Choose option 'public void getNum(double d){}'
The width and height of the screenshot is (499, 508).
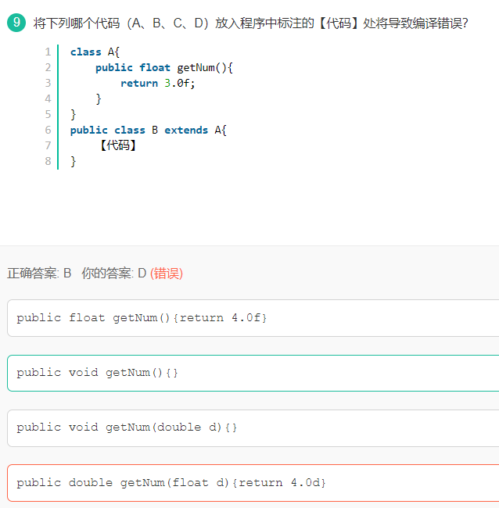point(253,428)
